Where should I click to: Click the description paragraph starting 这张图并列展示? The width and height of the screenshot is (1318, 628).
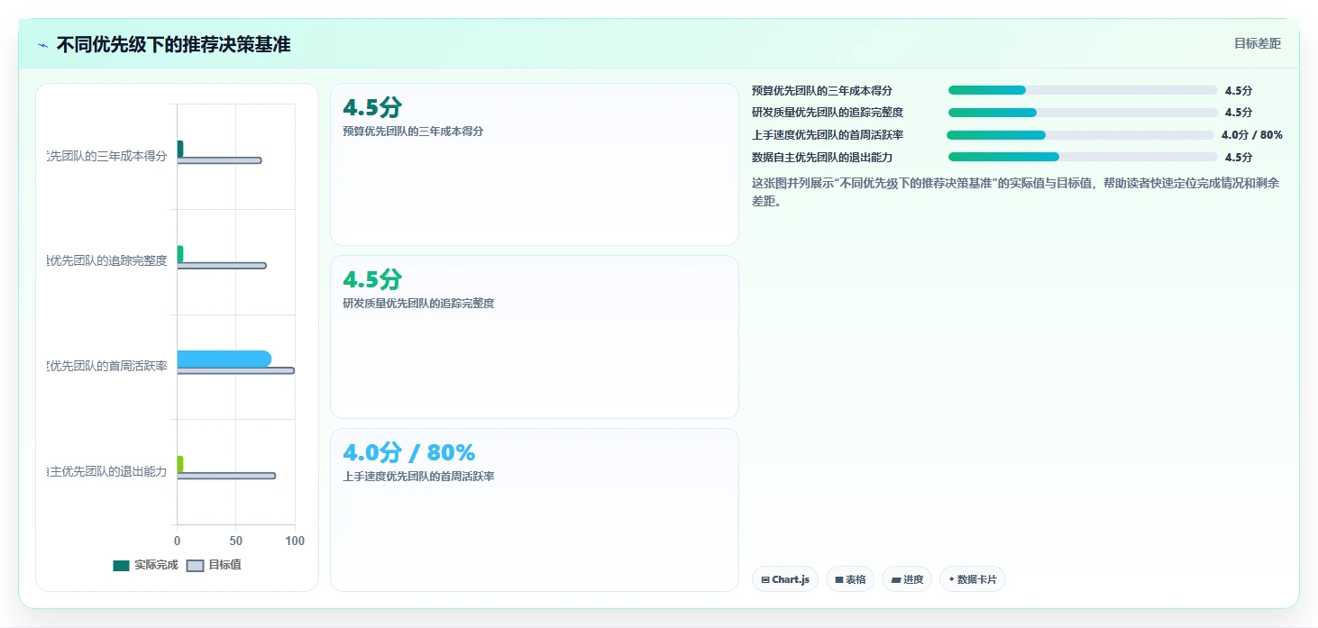click(x=1015, y=192)
